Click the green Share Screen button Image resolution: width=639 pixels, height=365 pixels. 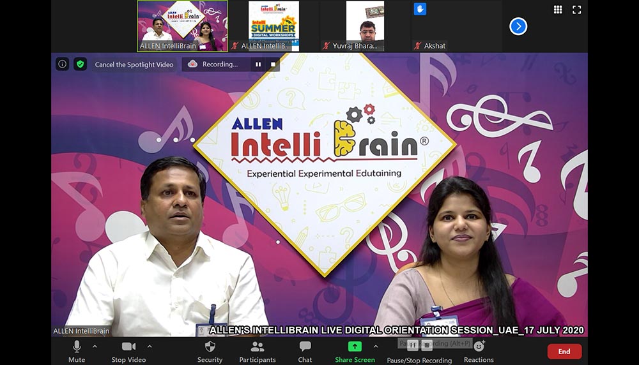coord(355,352)
